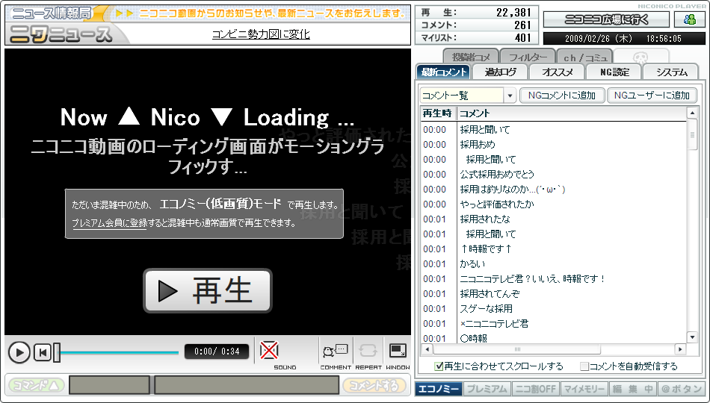This screenshot has width=710, height=403.
Task: Click the horizontal scrollbar right arrow
Action: point(679,349)
